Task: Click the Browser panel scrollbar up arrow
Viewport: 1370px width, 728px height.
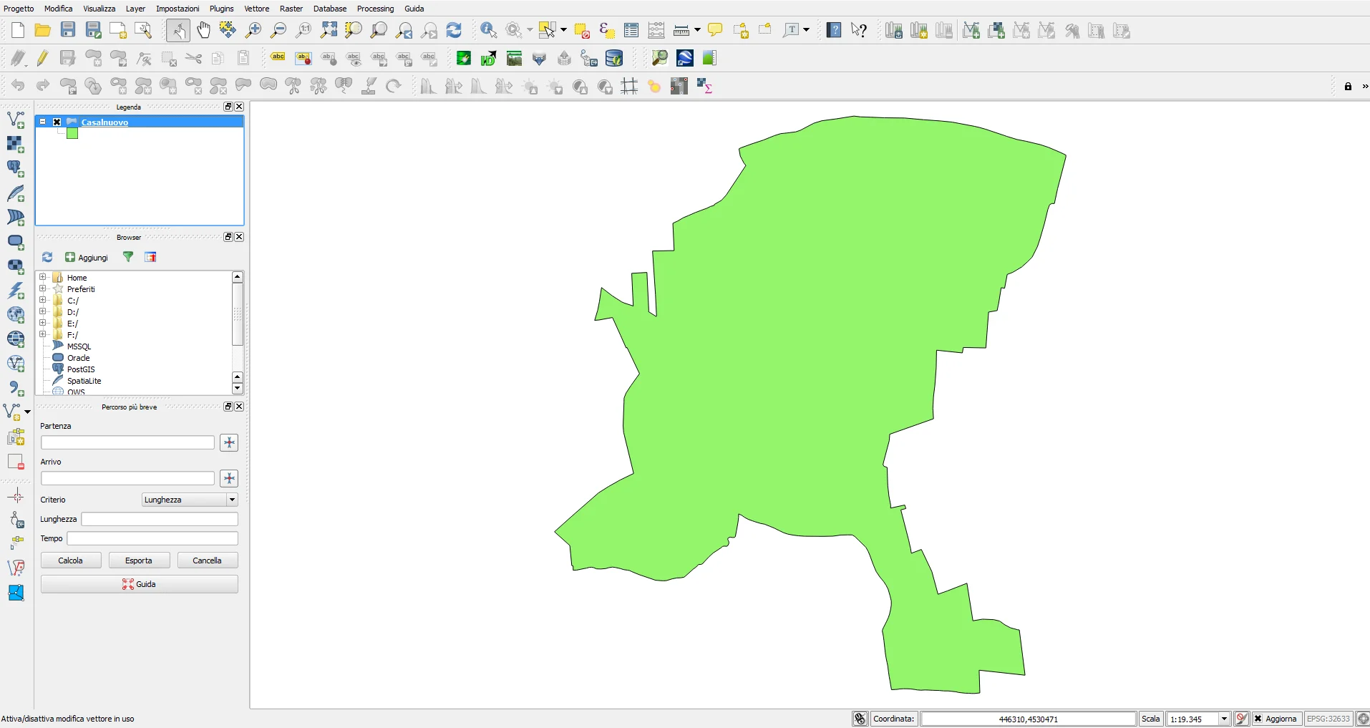Action: pos(238,277)
